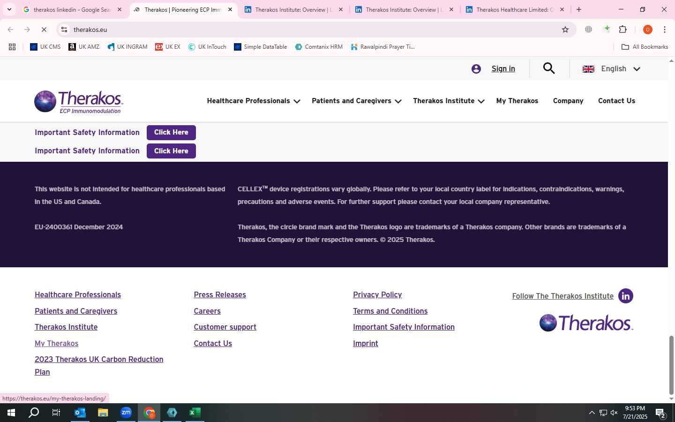Open Outlook from the taskbar
675x422 pixels.
pyautogui.click(x=80, y=413)
